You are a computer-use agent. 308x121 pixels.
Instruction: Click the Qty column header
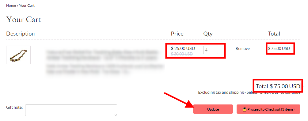click(208, 34)
